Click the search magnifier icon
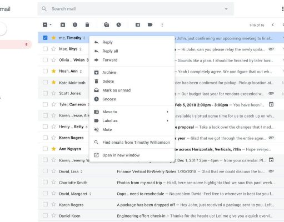Screen dimensions: 284x222 click(44, 9)
